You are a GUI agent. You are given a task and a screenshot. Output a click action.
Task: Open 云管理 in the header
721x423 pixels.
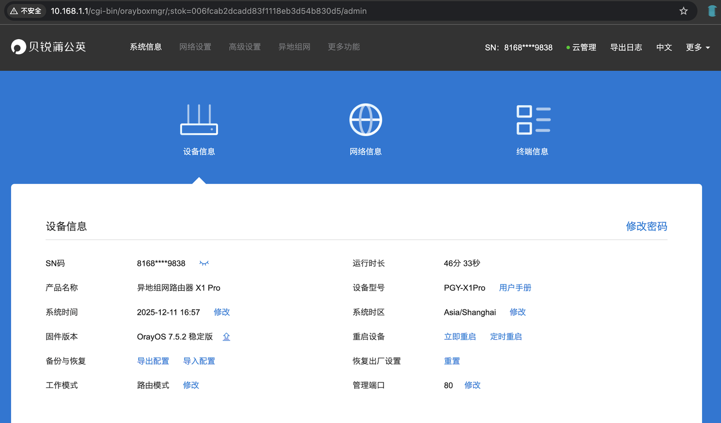coord(581,47)
